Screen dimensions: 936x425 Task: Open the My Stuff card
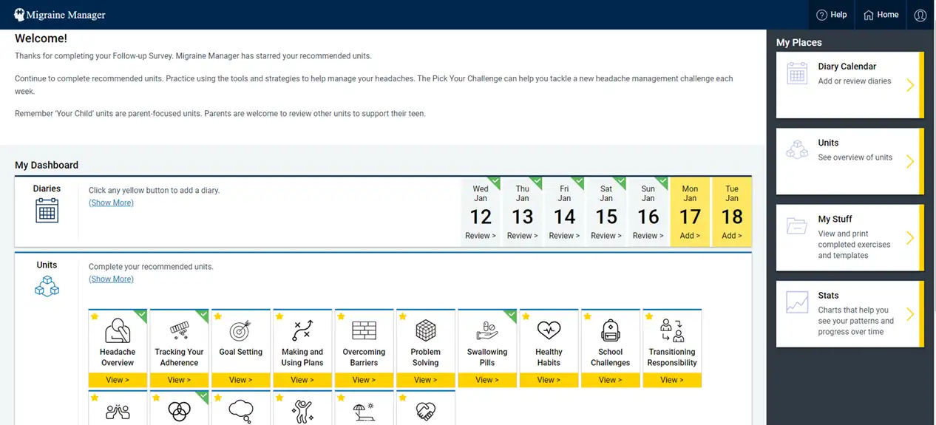(x=849, y=238)
